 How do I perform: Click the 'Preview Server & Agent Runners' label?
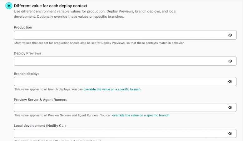pos(41,100)
